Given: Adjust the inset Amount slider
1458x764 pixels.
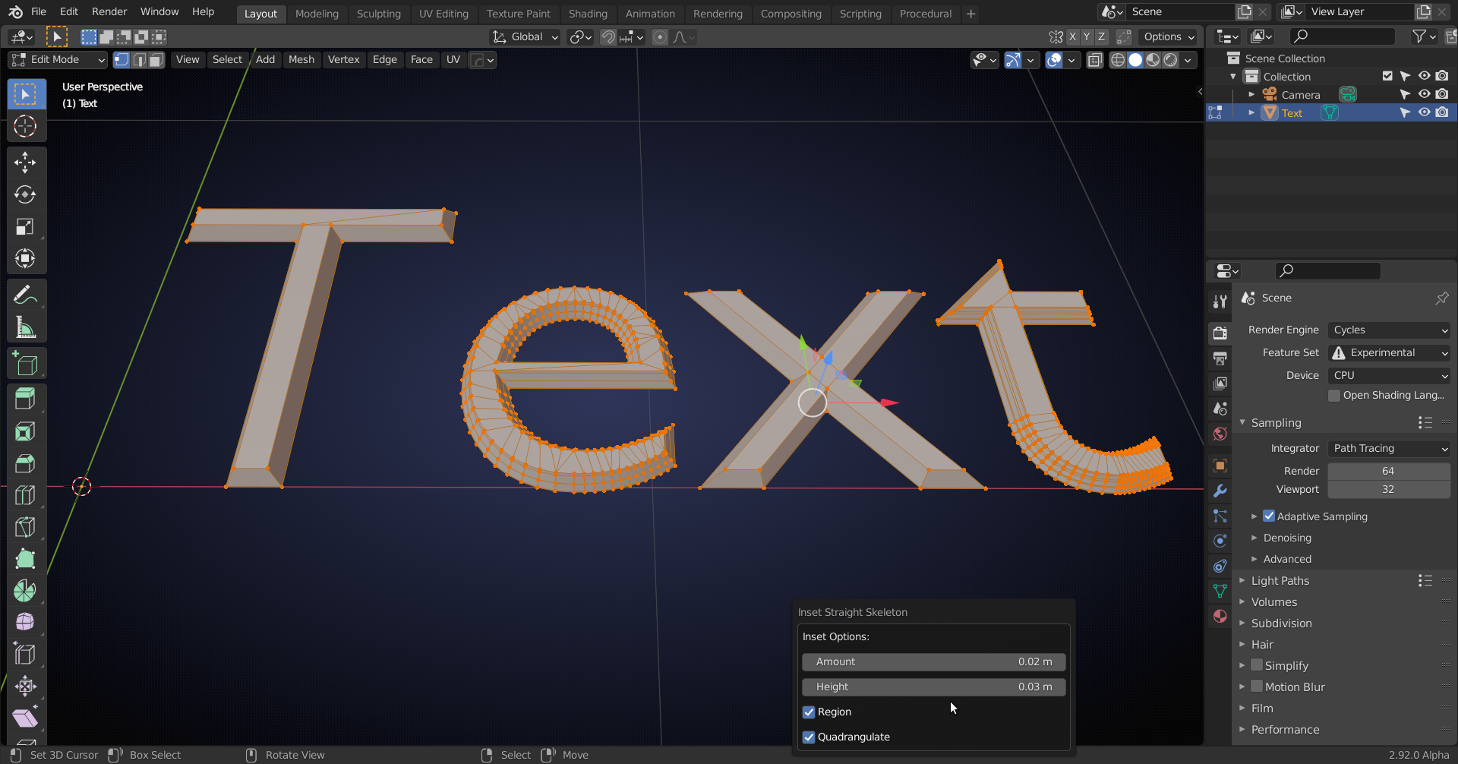Looking at the screenshot, I should (933, 662).
